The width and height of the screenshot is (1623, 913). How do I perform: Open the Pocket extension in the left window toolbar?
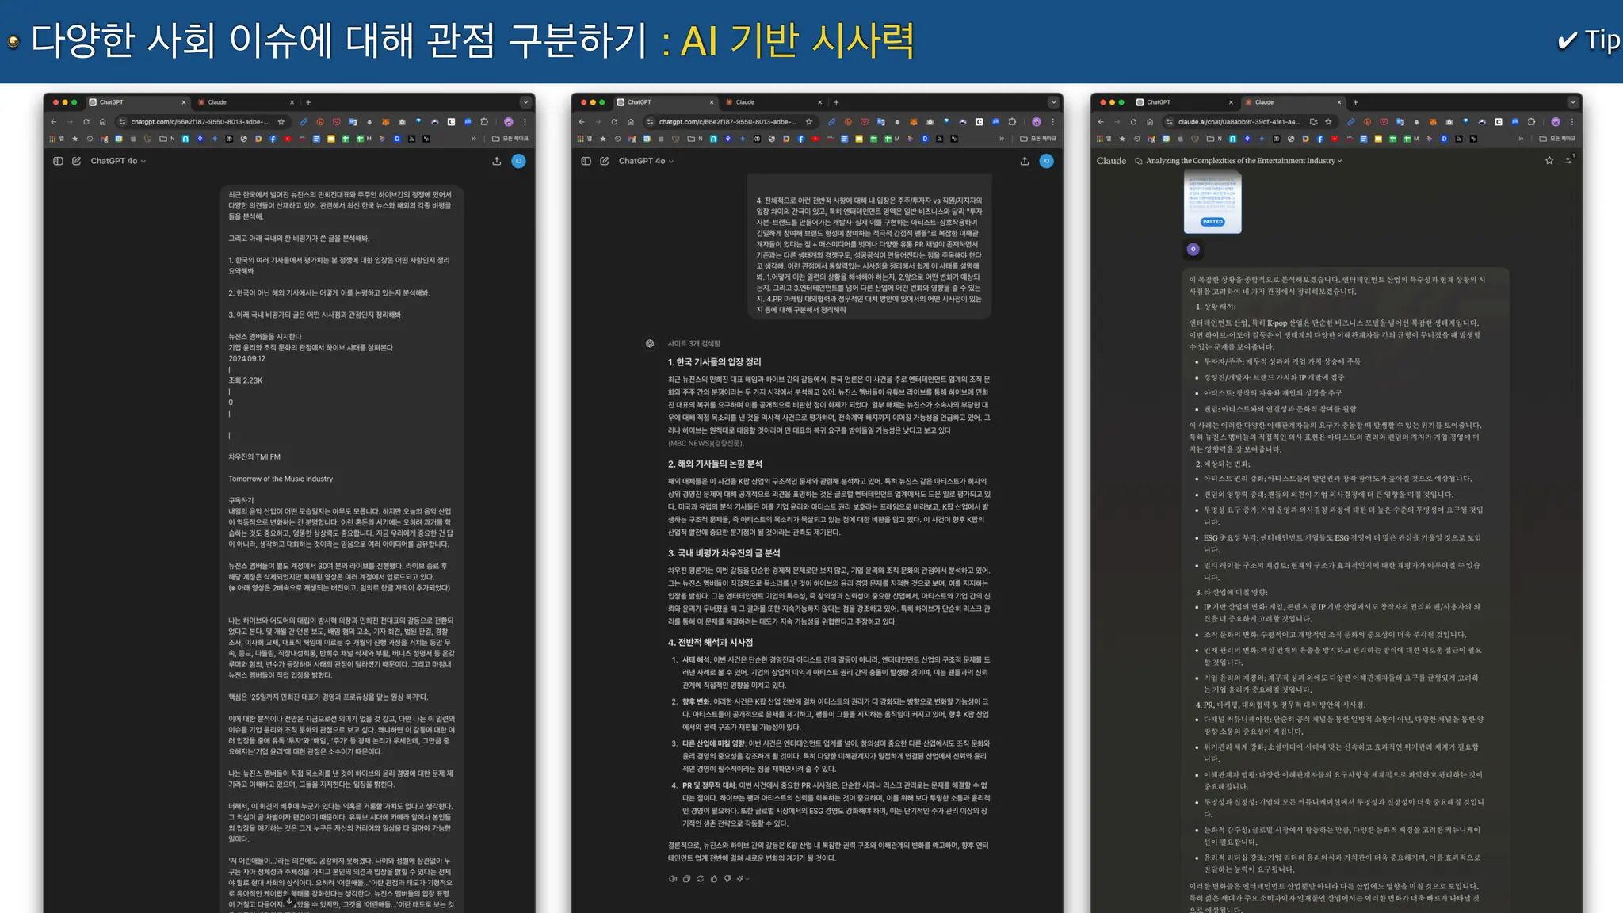tap(336, 122)
